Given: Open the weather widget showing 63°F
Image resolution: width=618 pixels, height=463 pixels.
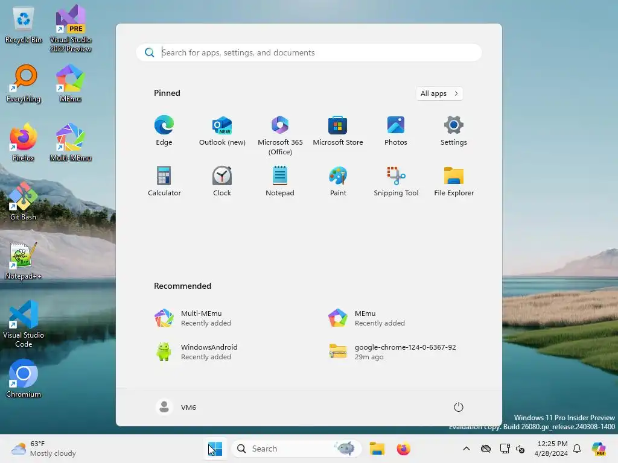Looking at the screenshot, I should (43, 449).
